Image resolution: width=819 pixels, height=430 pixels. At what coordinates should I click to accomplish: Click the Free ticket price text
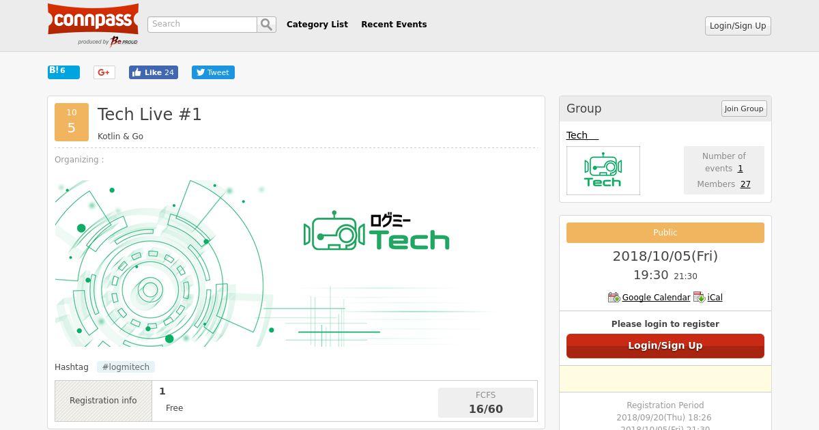pyautogui.click(x=174, y=408)
